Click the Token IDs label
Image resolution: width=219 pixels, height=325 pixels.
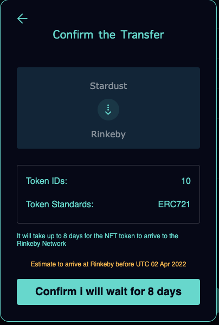point(47,181)
